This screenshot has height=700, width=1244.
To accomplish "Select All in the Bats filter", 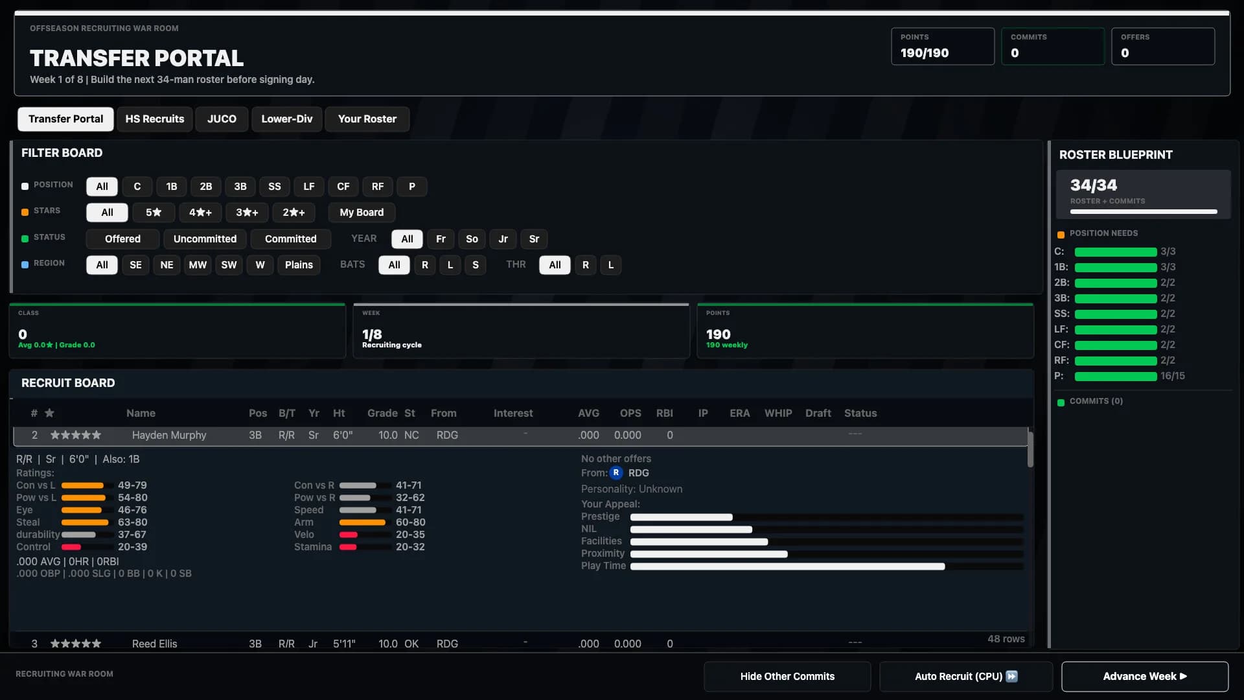I will click(394, 265).
